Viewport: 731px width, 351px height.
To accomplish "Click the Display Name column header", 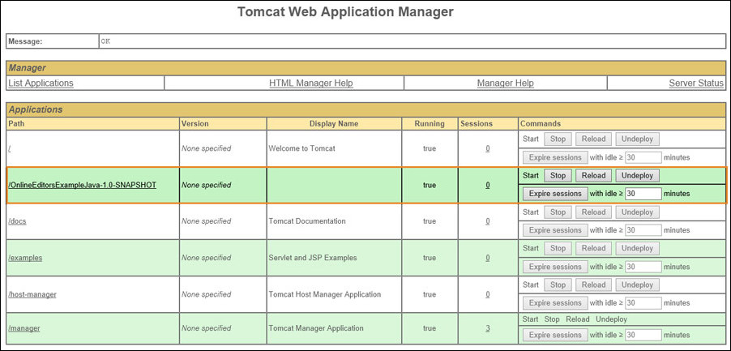I will 334,123.
